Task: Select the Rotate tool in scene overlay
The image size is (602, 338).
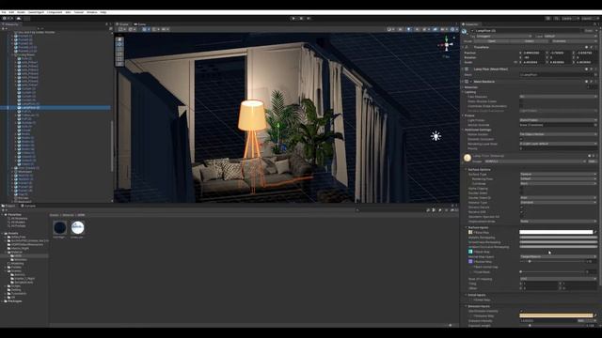Action: point(119,50)
